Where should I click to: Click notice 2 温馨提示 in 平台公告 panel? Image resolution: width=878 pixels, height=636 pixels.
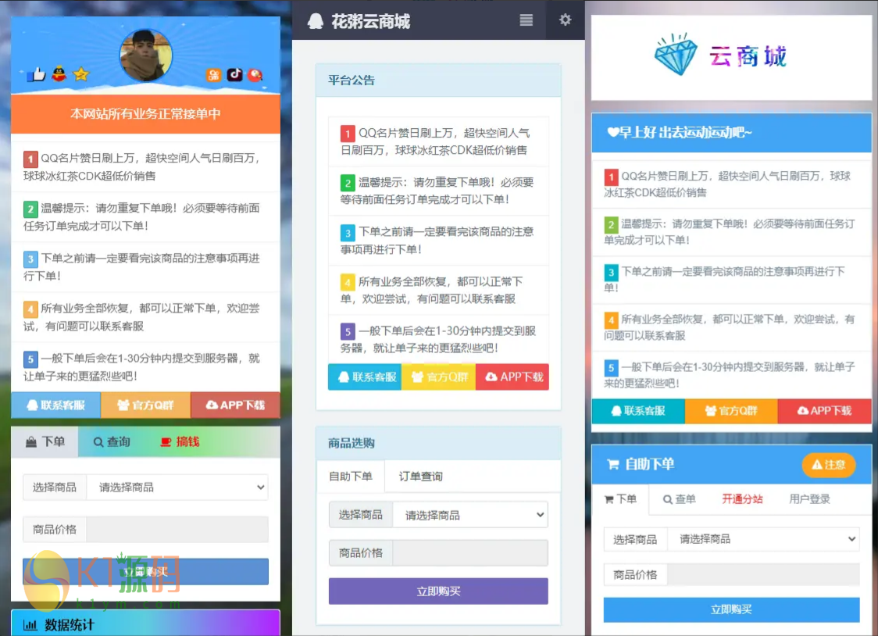(x=438, y=191)
